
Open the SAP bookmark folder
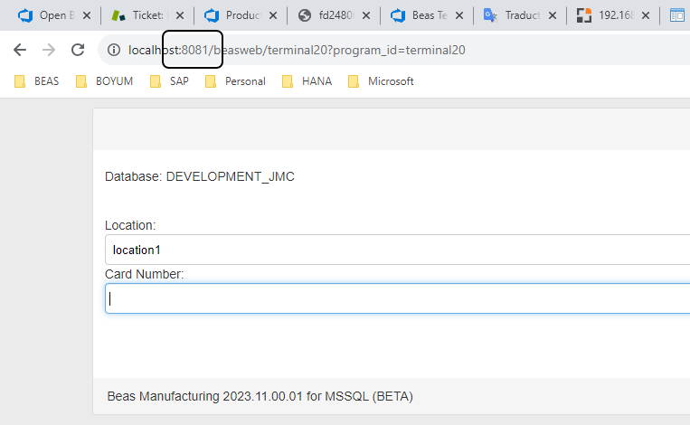tap(169, 81)
